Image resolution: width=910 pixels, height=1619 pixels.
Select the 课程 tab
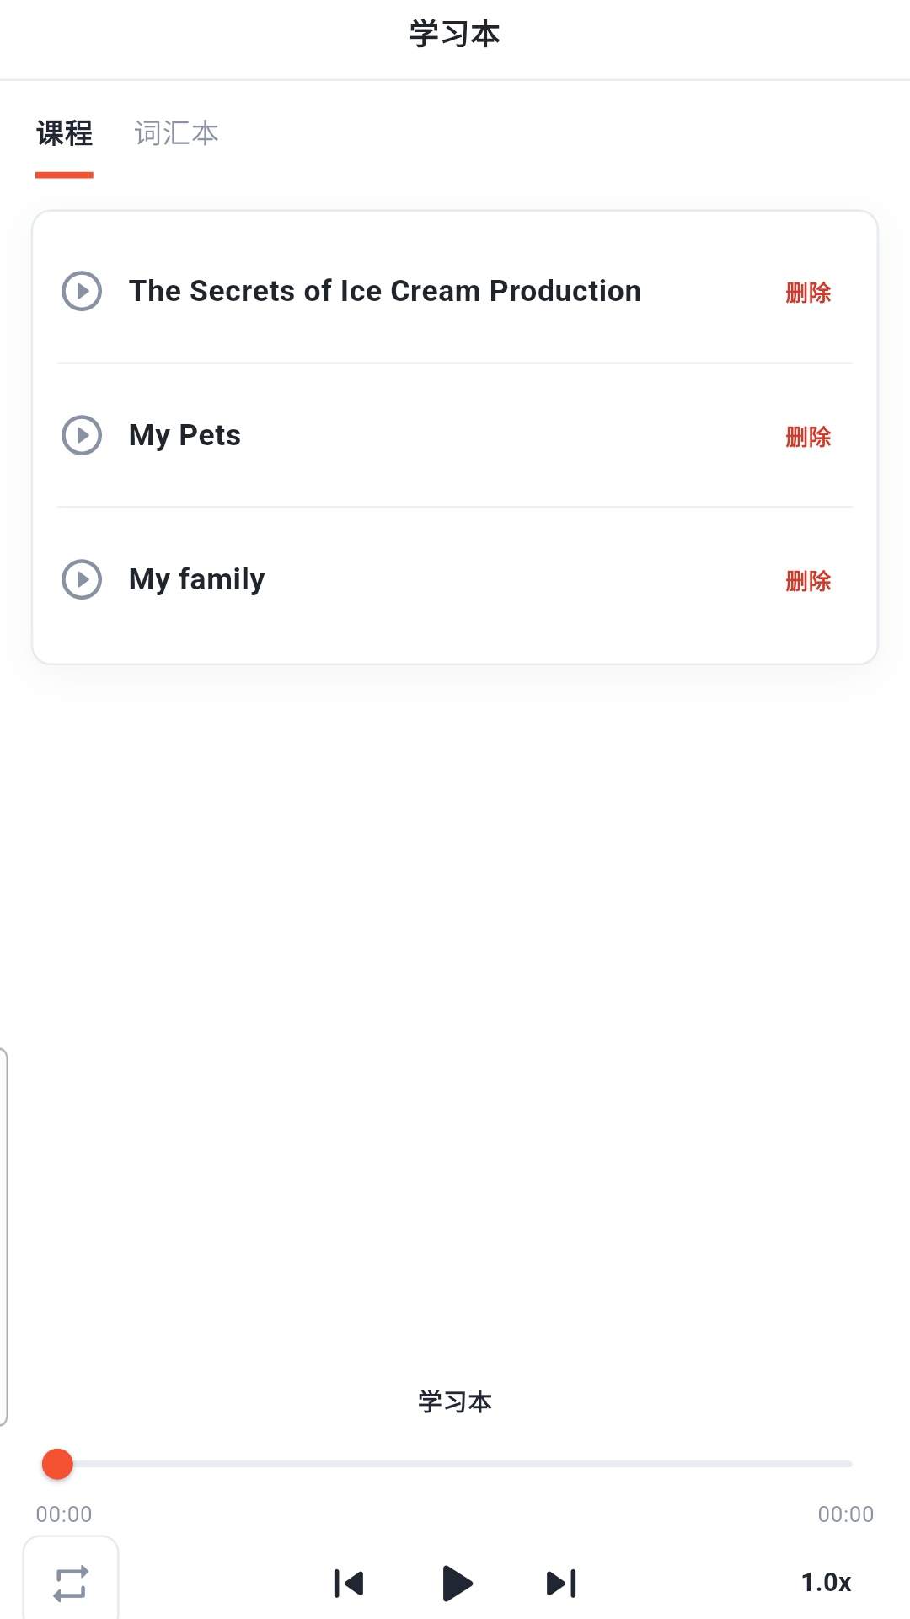64,133
